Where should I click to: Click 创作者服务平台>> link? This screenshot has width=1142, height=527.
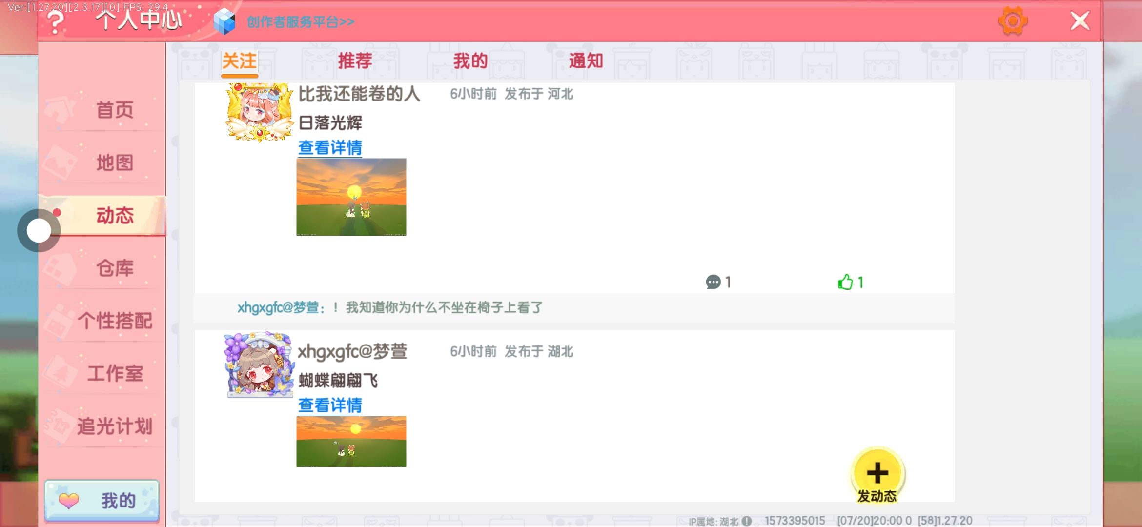click(300, 22)
